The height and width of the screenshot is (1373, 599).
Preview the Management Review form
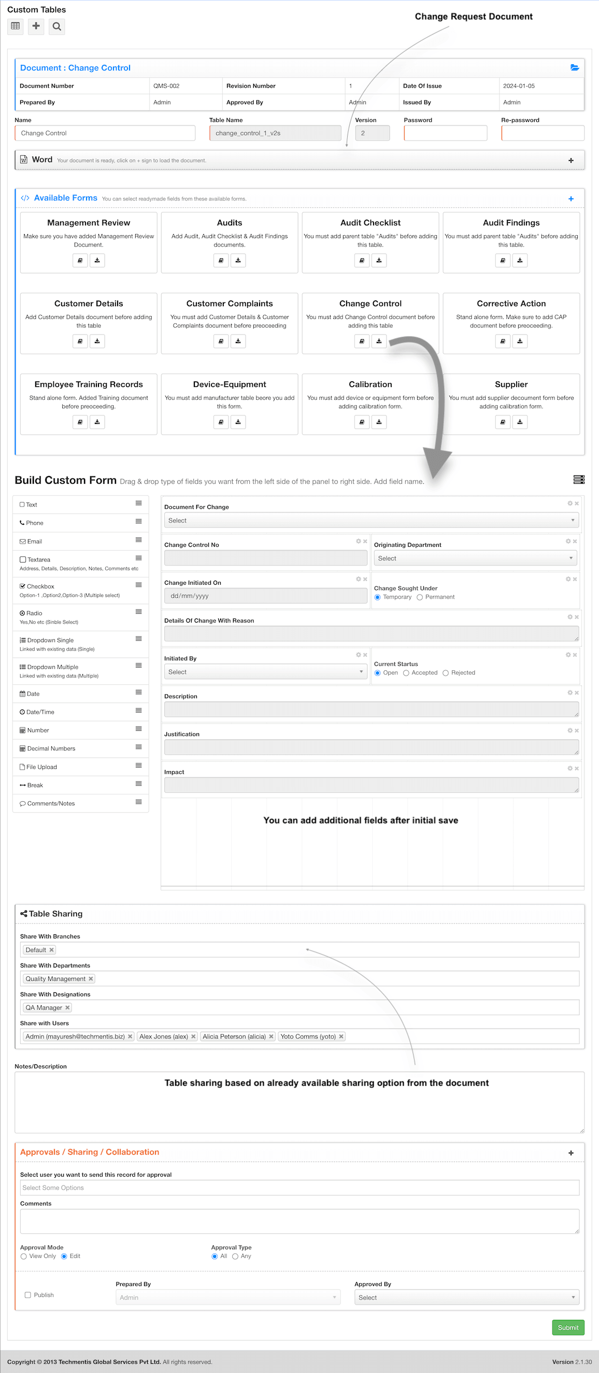(x=80, y=260)
